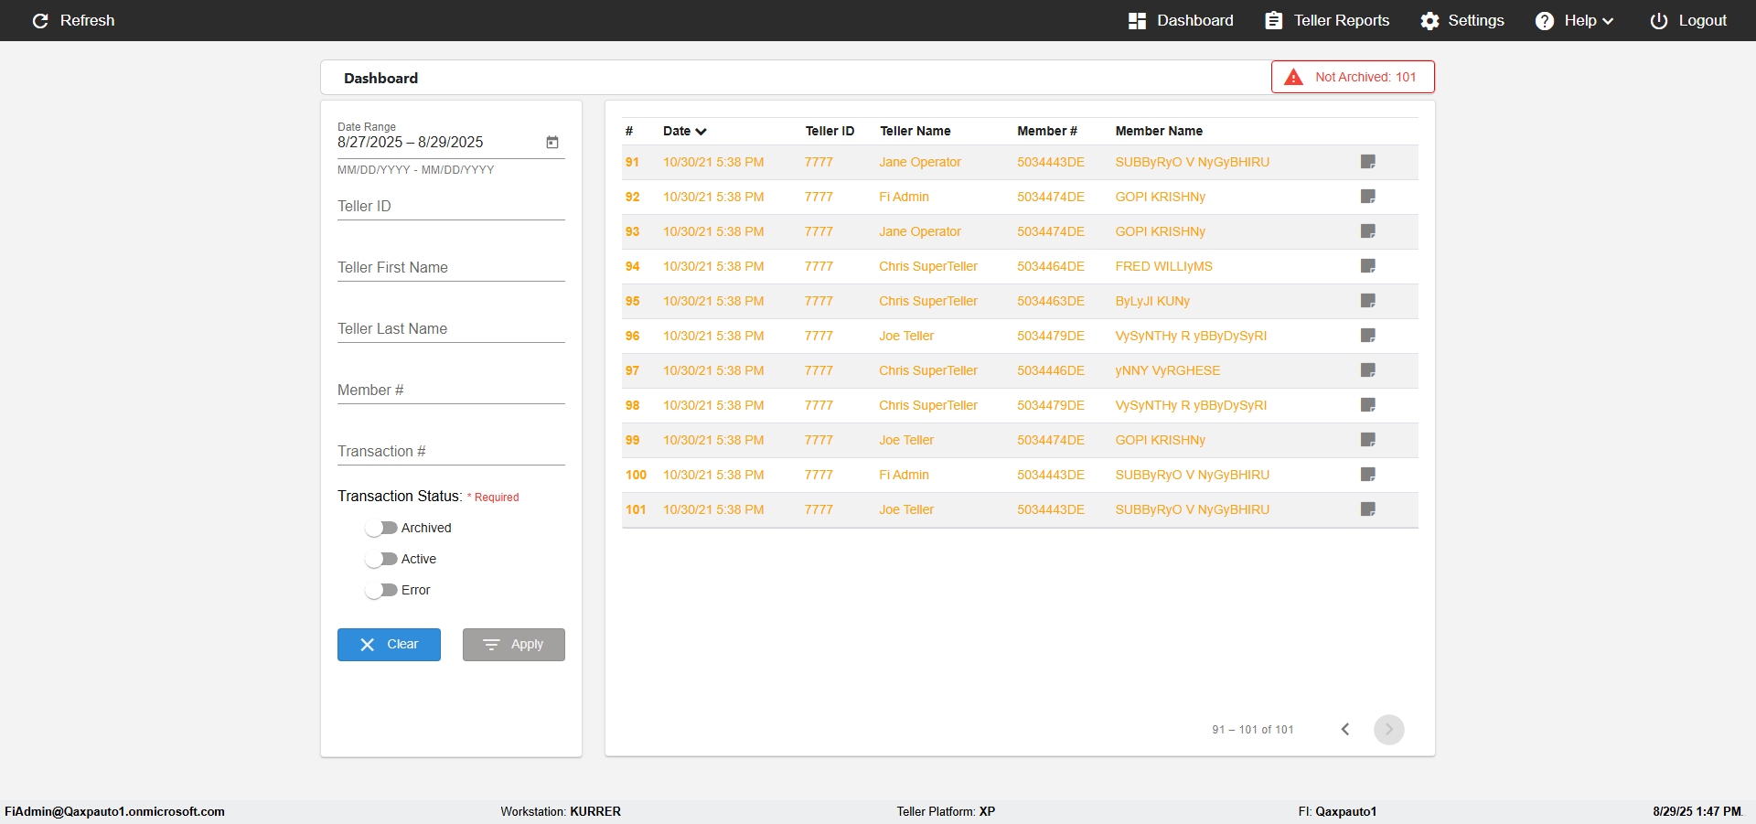
Task: Click Joe Teller in row 96
Action: 906,336
